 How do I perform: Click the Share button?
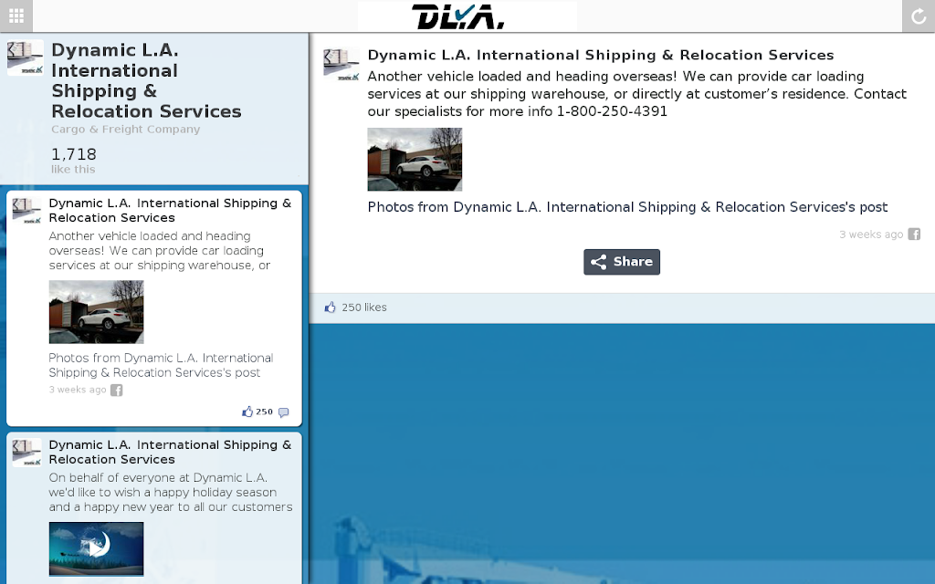[x=621, y=262]
